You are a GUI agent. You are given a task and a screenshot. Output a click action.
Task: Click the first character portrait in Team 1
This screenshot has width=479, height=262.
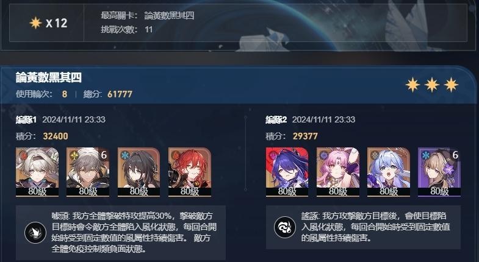(x=37, y=172)
